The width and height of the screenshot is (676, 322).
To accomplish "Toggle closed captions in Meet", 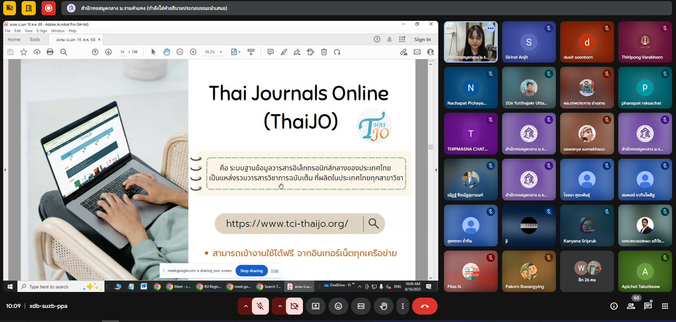I will tap(361, 306).
